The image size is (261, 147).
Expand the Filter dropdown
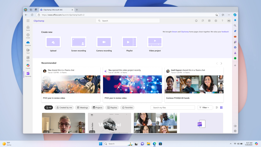pos(205,108)
